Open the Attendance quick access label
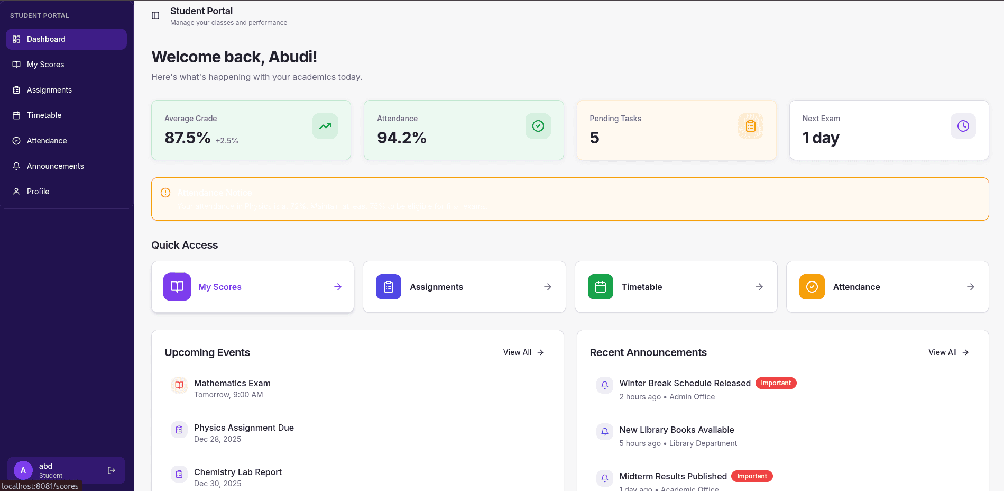The width and height of the screenshot is (1004, 491). 856,287
